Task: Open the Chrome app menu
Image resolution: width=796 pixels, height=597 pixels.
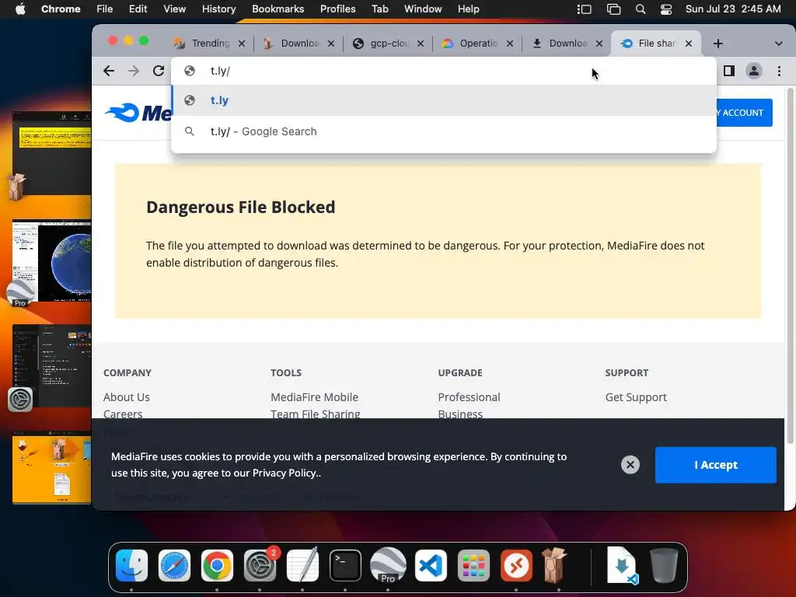Action: pos(61,9)
